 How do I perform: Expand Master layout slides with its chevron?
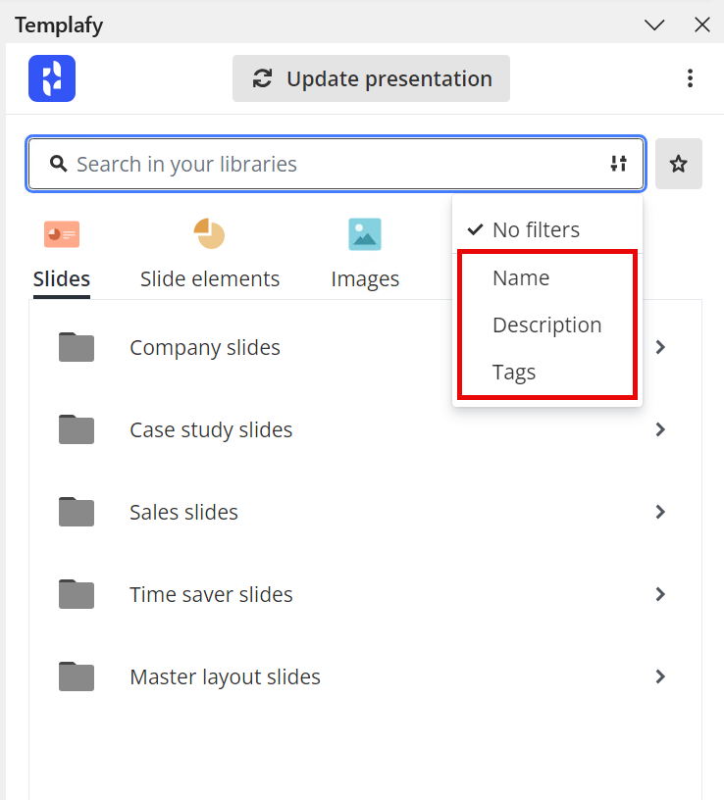[660, 676]
